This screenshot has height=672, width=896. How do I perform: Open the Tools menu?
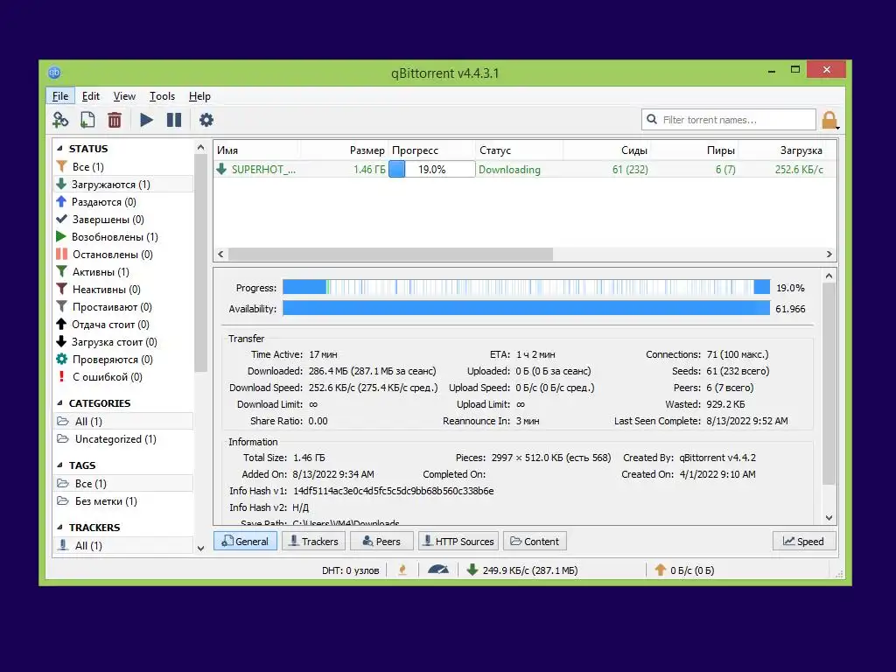[x=162, y=96]
